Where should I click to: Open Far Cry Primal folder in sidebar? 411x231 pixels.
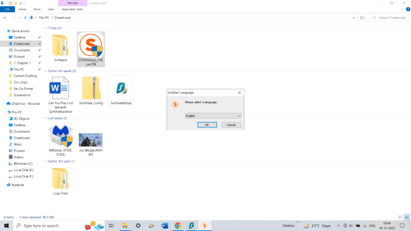click(x=24, y=89)
